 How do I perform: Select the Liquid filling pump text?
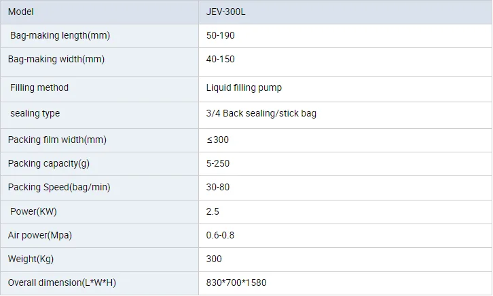click(244, 87)
